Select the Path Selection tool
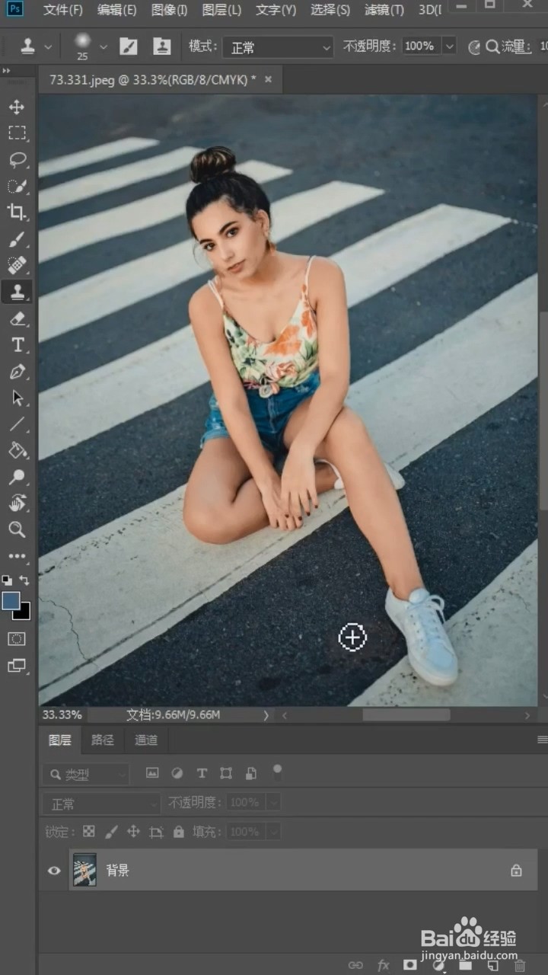 pos(17,398)
